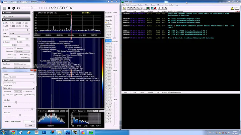
Task: Toggle Correct IQ checkbox
Action: [x=15, y=54]
